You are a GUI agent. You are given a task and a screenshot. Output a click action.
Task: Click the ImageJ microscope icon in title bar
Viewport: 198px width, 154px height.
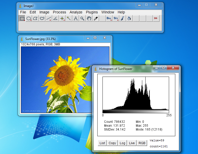[x=20, y=6]
